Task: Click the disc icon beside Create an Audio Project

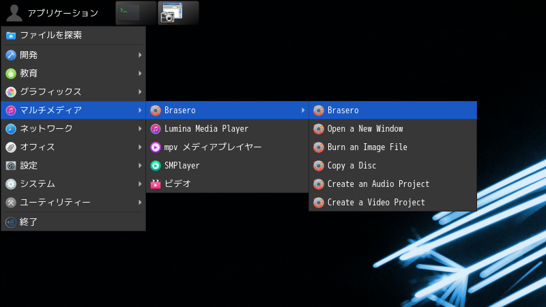Action: tap(319, 184)
